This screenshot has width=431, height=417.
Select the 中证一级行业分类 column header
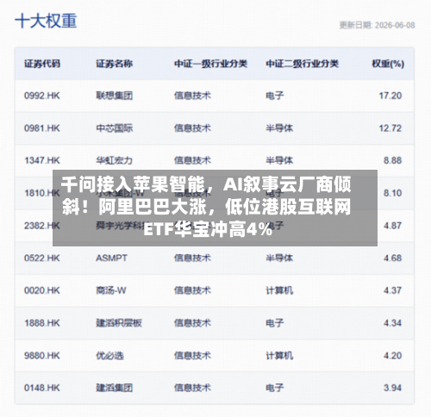click(x=210, y=64)
